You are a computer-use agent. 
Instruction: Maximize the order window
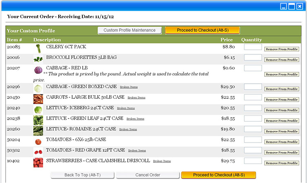[292, 6]
